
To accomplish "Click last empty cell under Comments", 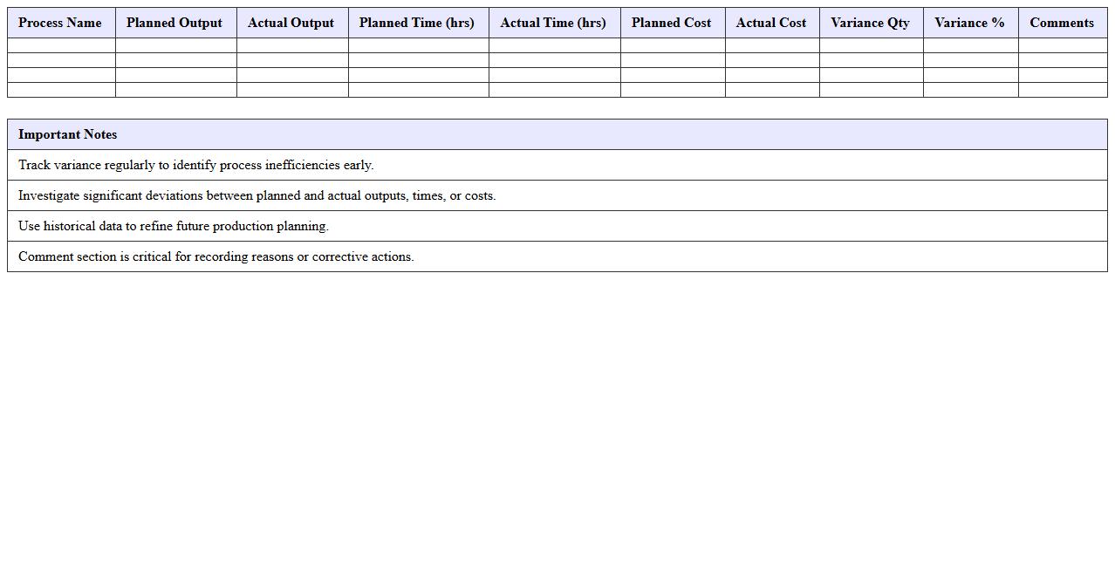I will (1062, 90).
